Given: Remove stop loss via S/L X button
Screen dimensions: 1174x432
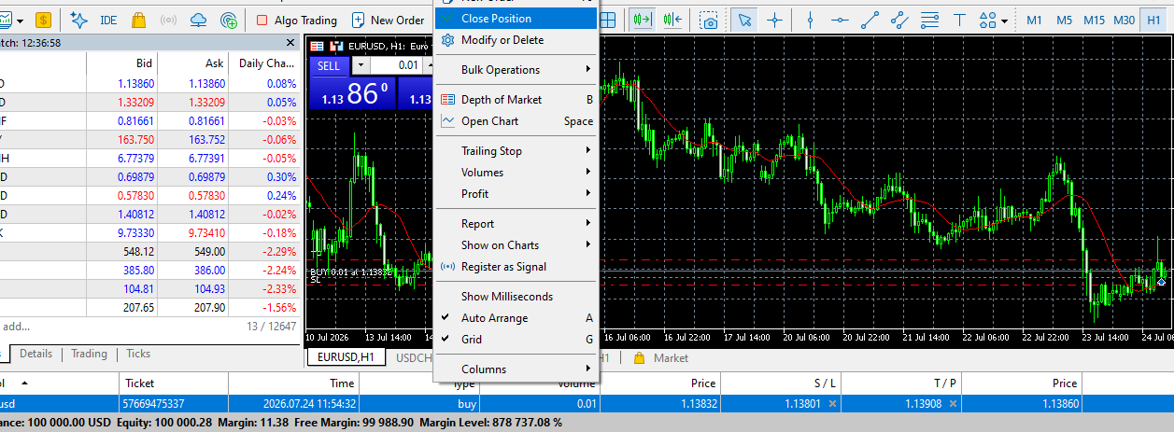Looking at the screenshot, I should coord(833,404).
